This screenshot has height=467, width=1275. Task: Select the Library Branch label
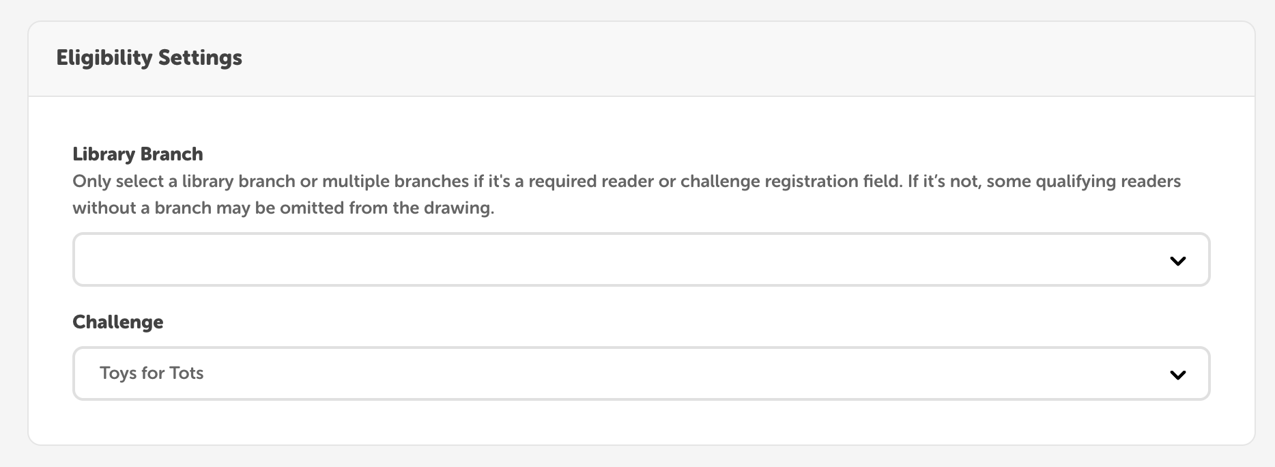(137, 154)
